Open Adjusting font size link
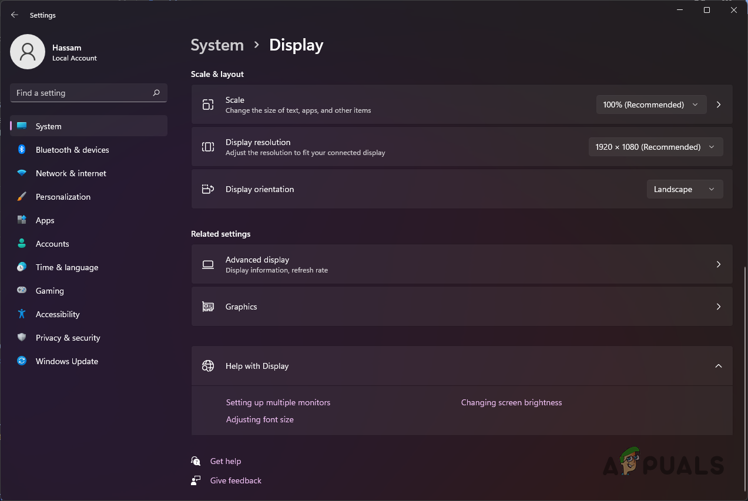Viewport: 748px width, 501px height. 260,419
